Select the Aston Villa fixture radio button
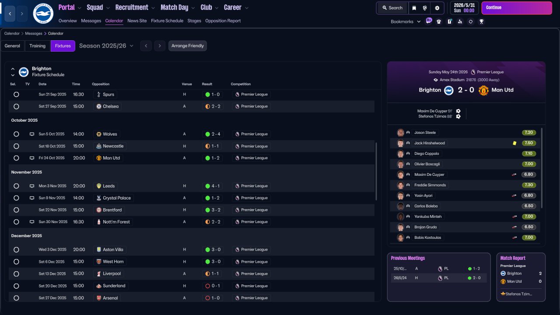This screenshot has height=315, width=560. 16,250
